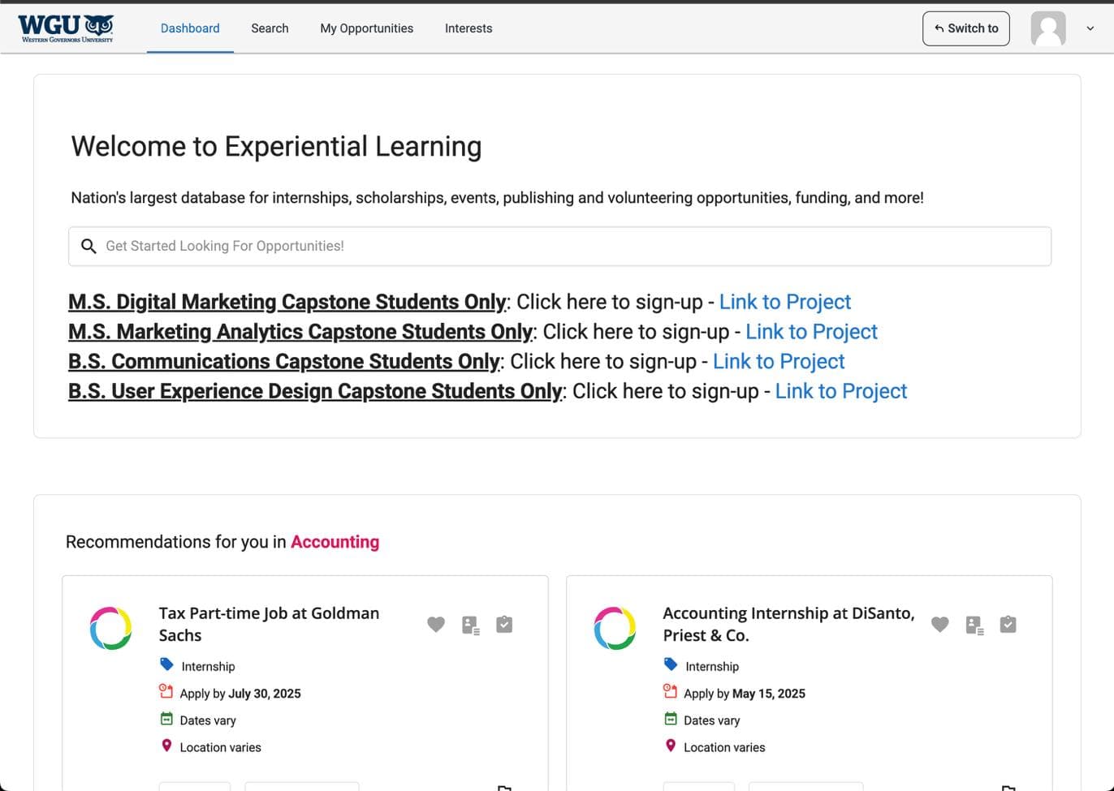Screen dimensions: 1114x791
Task: Switch to the Interests tab
Action: tap(468, 28)
